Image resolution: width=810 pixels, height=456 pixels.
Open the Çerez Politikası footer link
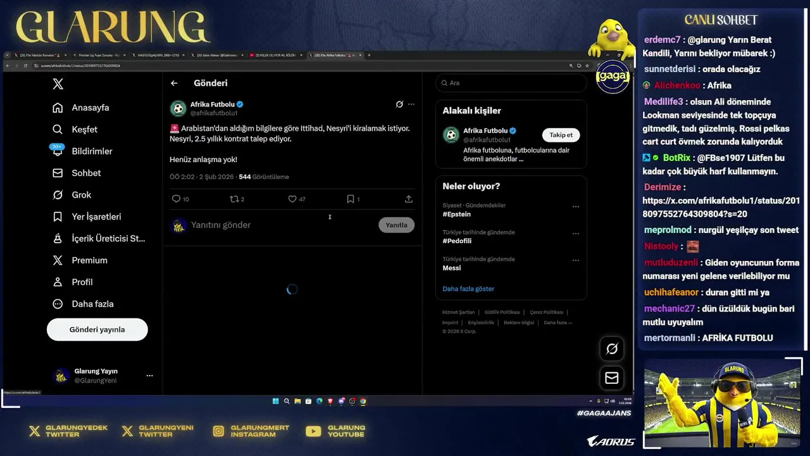point(547,312)
